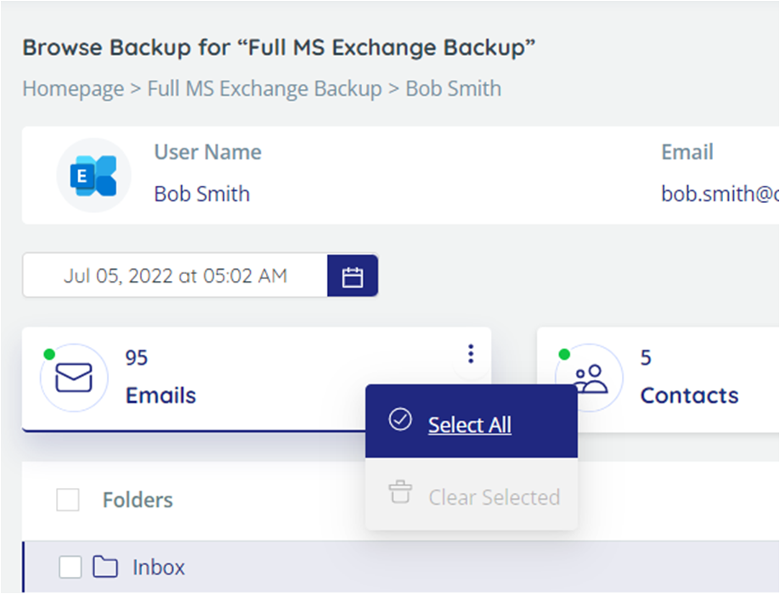Click Bob Smith breadcrumb entry
This screenshot has height=594, width=780.
[x=453, y=89]
